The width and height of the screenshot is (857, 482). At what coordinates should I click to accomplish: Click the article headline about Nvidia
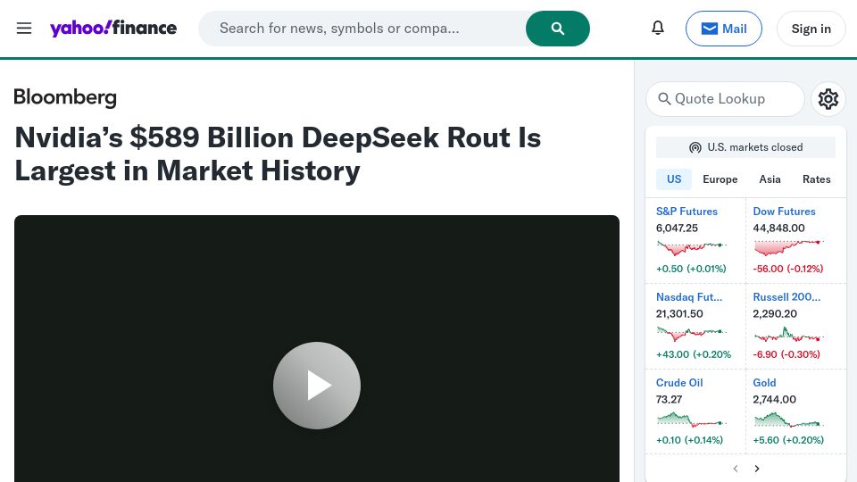click(x=278, y=154)
